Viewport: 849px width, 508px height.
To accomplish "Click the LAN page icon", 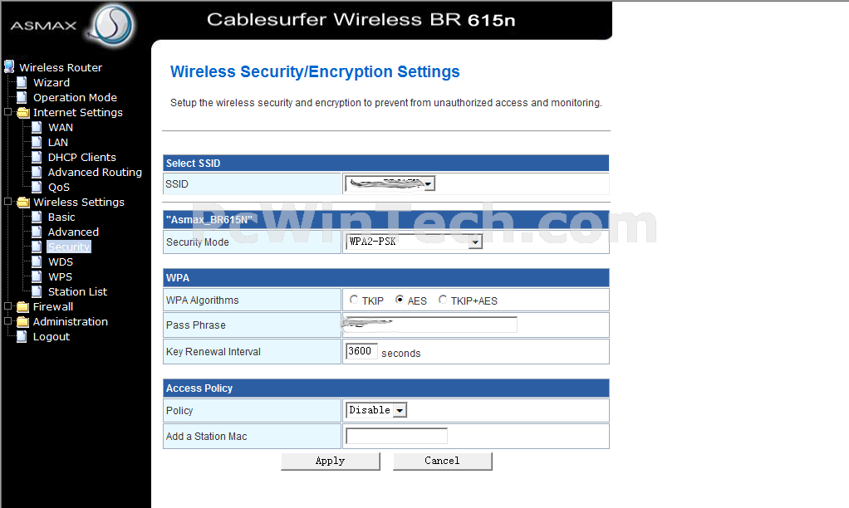I will (37, 142).
